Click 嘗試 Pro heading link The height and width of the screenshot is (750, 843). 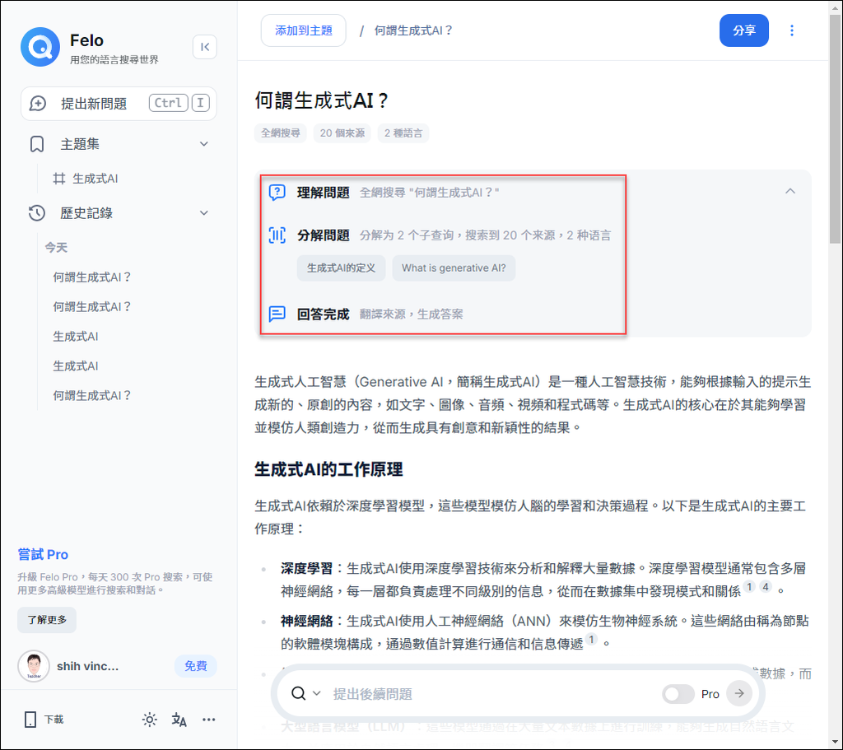pyautogui.click(x=43, y=554)
